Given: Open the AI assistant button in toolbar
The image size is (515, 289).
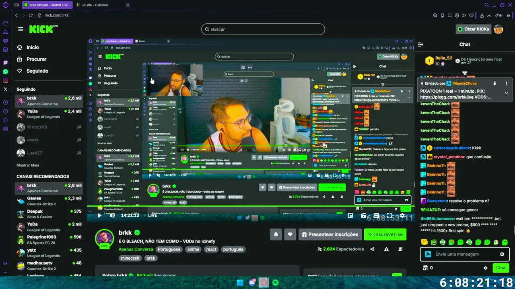Looking at the screenshot, I should 499,15.
